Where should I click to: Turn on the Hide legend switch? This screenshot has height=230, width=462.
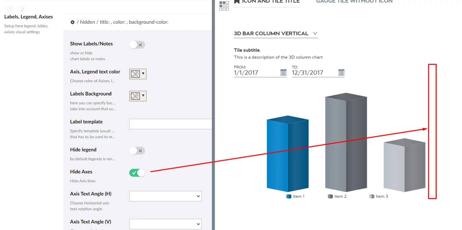pos(137,151)
